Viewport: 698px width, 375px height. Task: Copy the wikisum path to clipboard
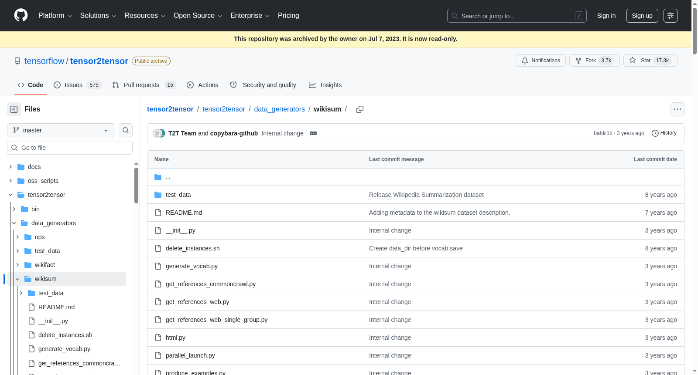tap(360, 109)
